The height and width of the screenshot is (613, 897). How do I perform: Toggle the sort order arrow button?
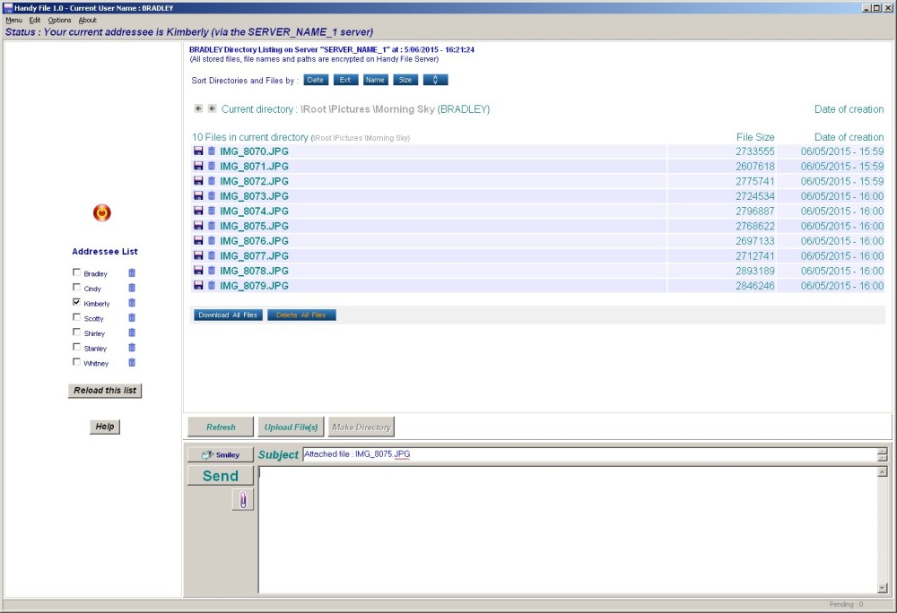tap(435, 80)
